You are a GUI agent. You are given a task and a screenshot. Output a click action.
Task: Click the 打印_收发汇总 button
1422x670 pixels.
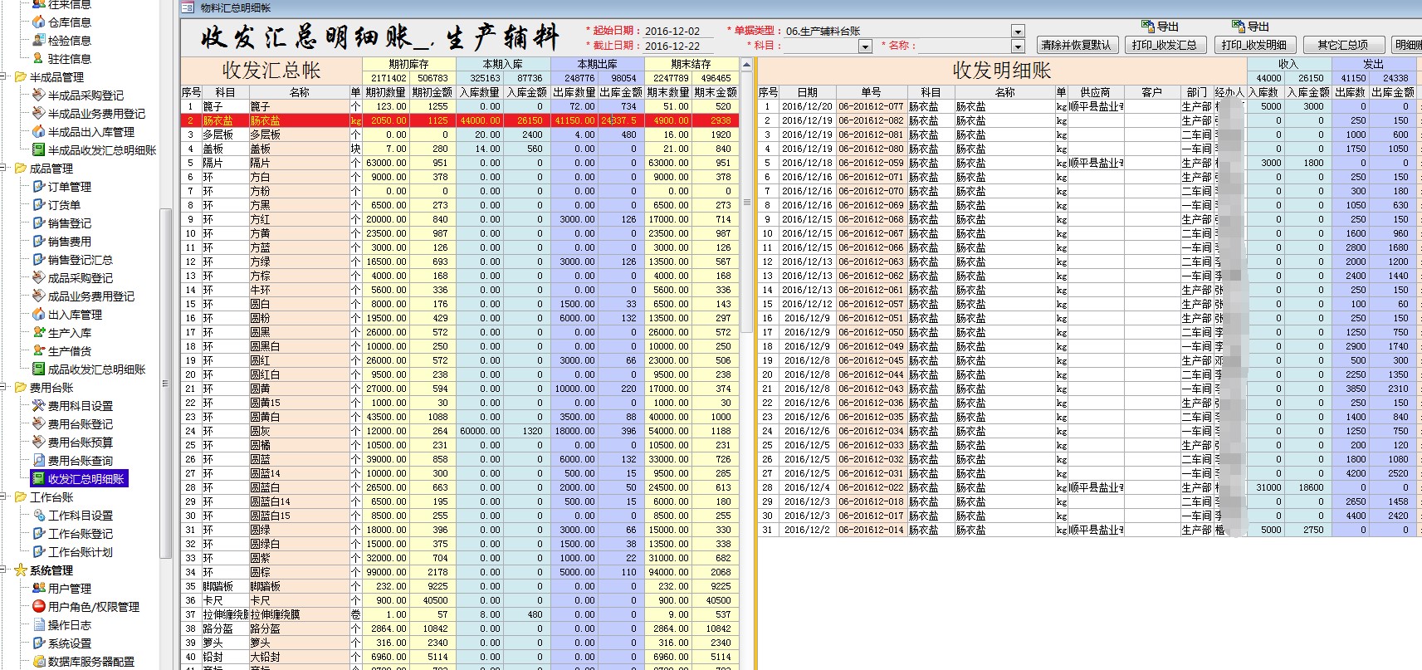pos(1164,45)
